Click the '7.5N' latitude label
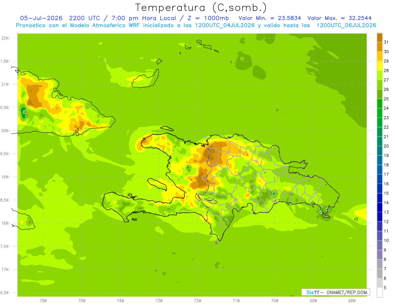The height and width of the screenshot is (305, 395). (x=5, y=246)
